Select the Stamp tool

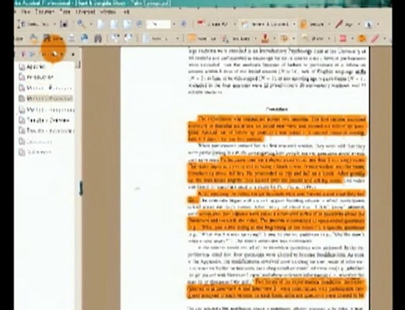point(265,38)
